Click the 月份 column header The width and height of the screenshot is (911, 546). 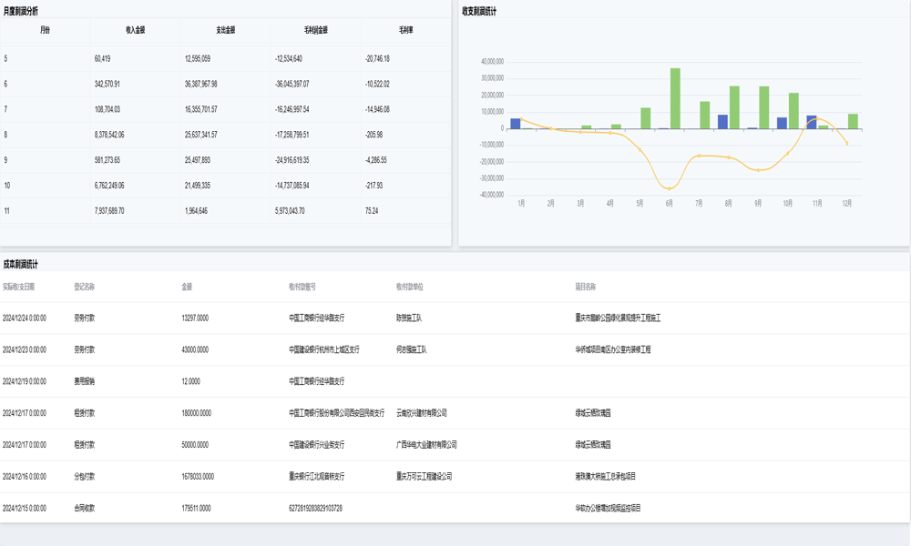(45, 30)
